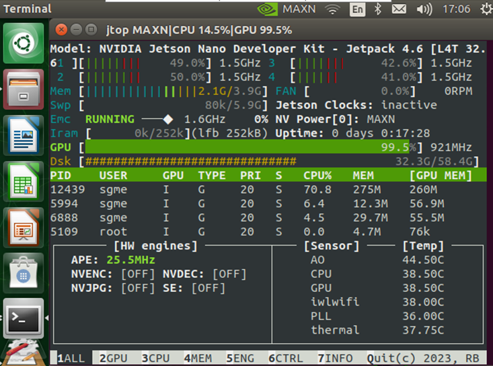Open the Files manager from the dock
Screen dimensions: 493x366
24,89
